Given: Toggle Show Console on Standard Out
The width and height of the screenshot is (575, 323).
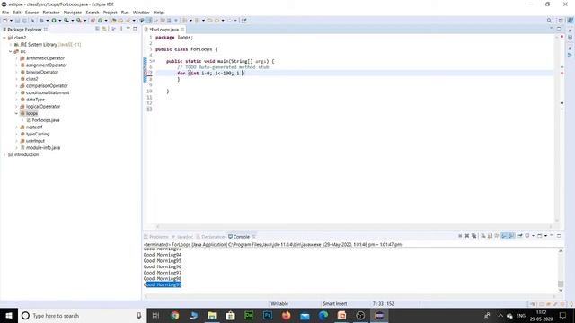Looking at the screenshot, I should (x=504, y=236).
